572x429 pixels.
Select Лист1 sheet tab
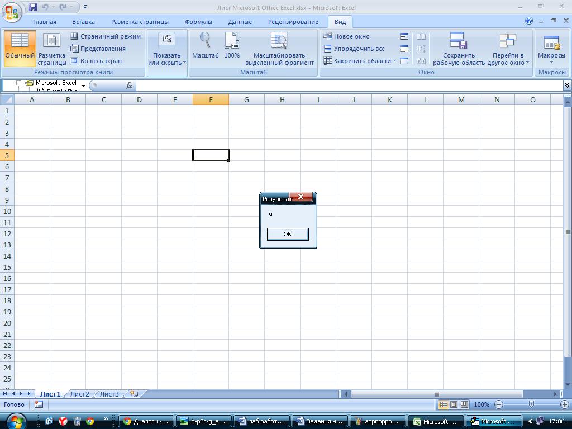(50, 394)
